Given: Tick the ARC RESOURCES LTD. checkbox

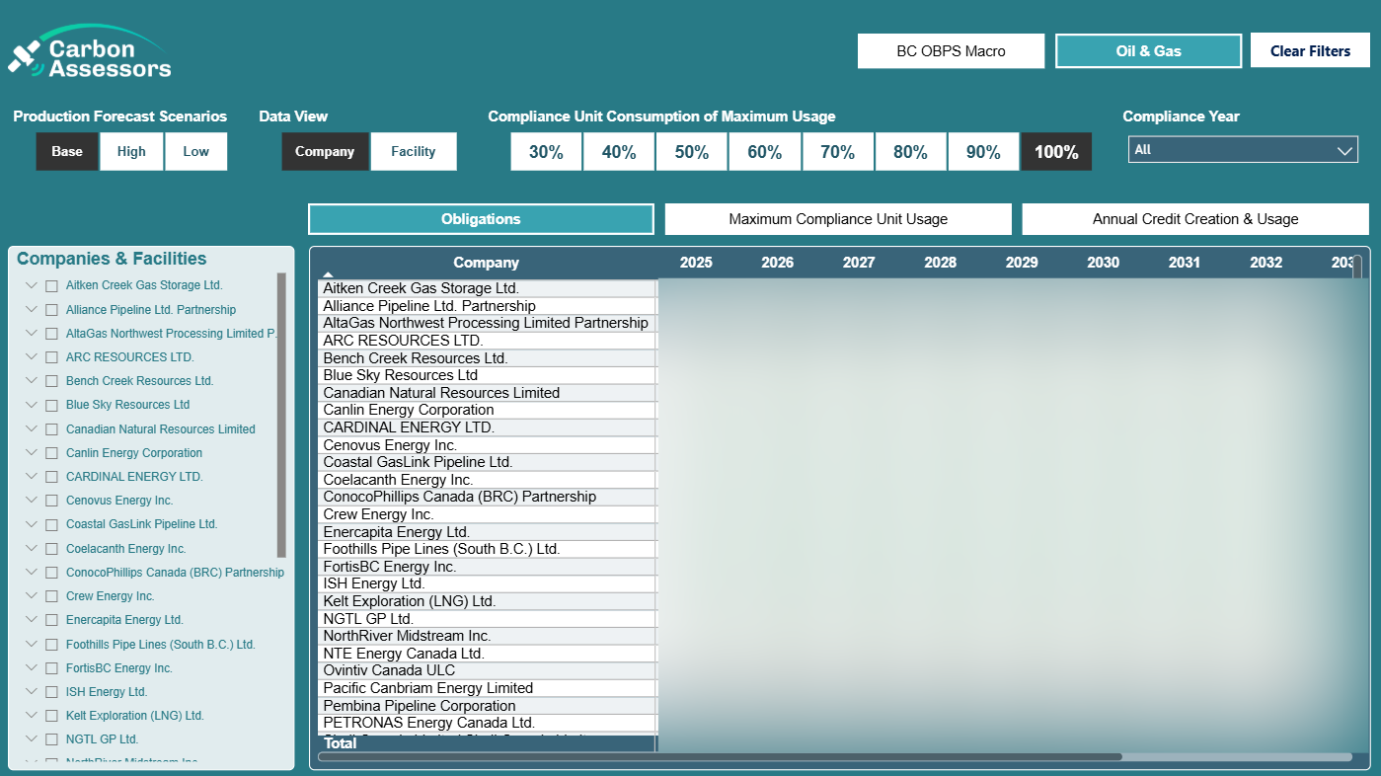Looking at the screenshot, I should click(51, 357).
